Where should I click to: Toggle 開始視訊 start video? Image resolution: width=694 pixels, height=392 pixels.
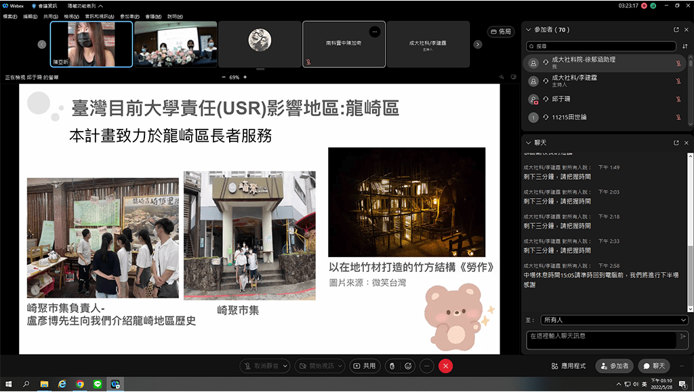[317, 366]
